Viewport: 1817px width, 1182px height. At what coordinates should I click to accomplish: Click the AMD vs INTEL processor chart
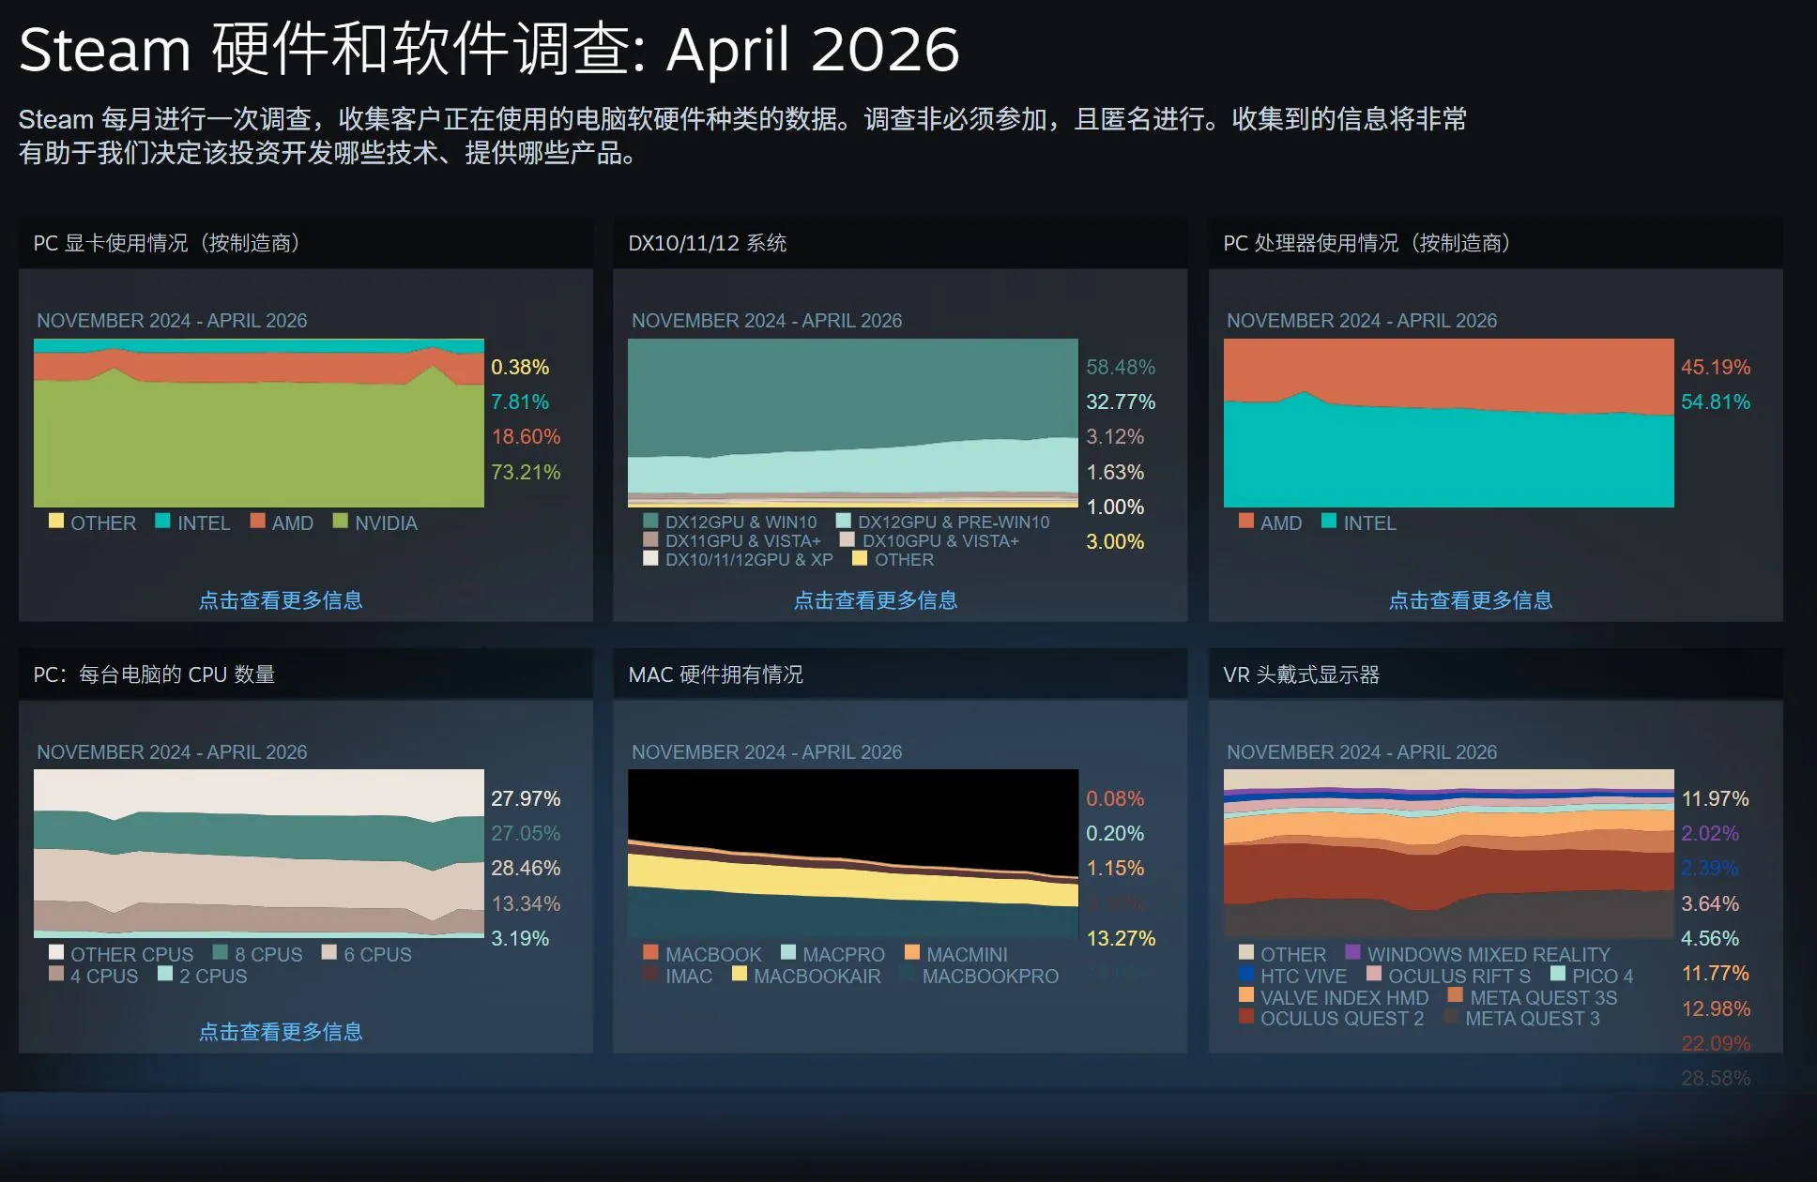(x=1449, y=423)
